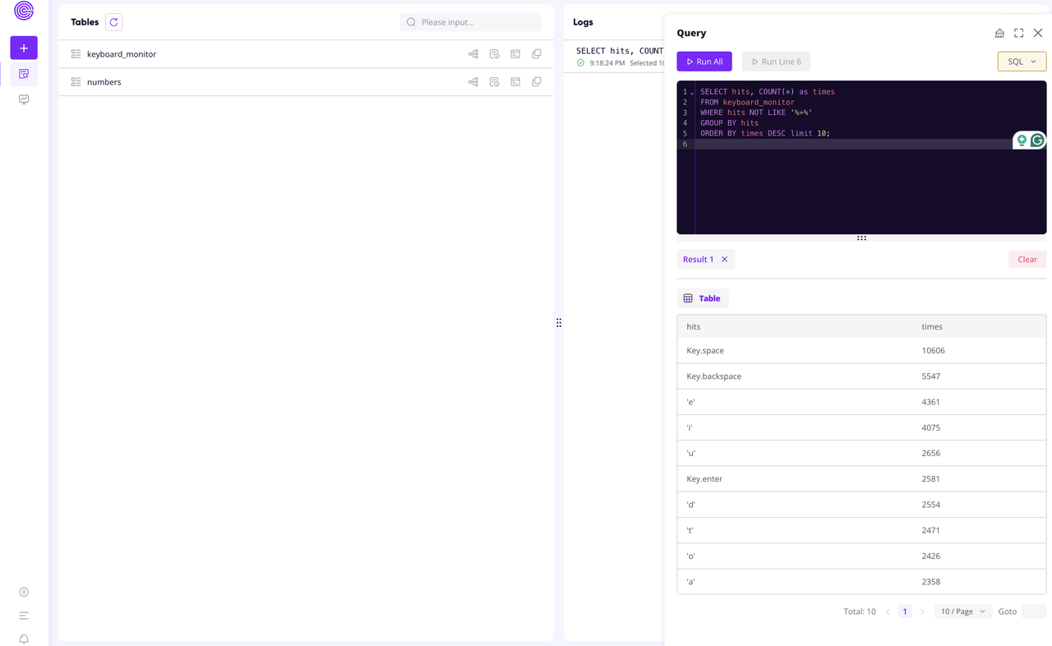The image size is (1052, 646).
Task: Clear all query results
Action: coord(1027,259)
